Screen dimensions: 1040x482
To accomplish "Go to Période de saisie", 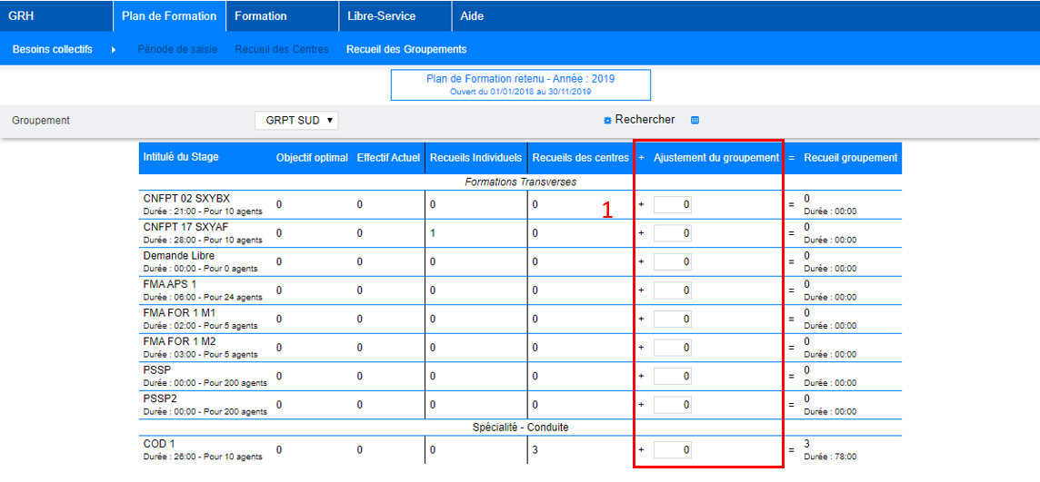I will (x=177, y=49).
